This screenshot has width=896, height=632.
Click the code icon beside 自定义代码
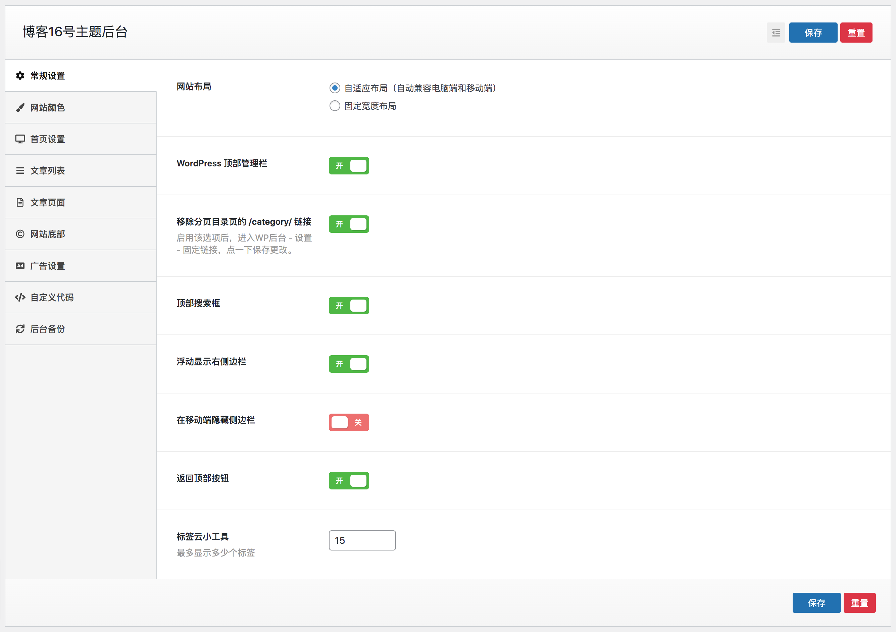point(20,297)
